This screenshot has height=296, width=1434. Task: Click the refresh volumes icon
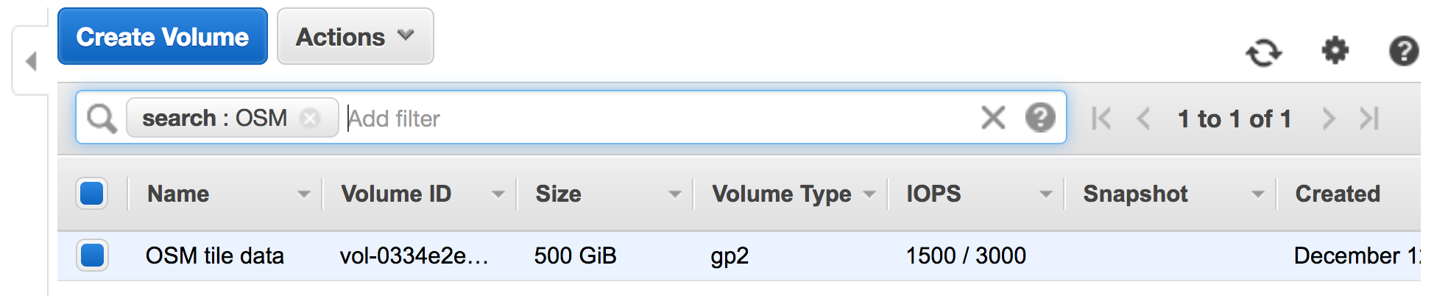click(x=1264, y=52)
